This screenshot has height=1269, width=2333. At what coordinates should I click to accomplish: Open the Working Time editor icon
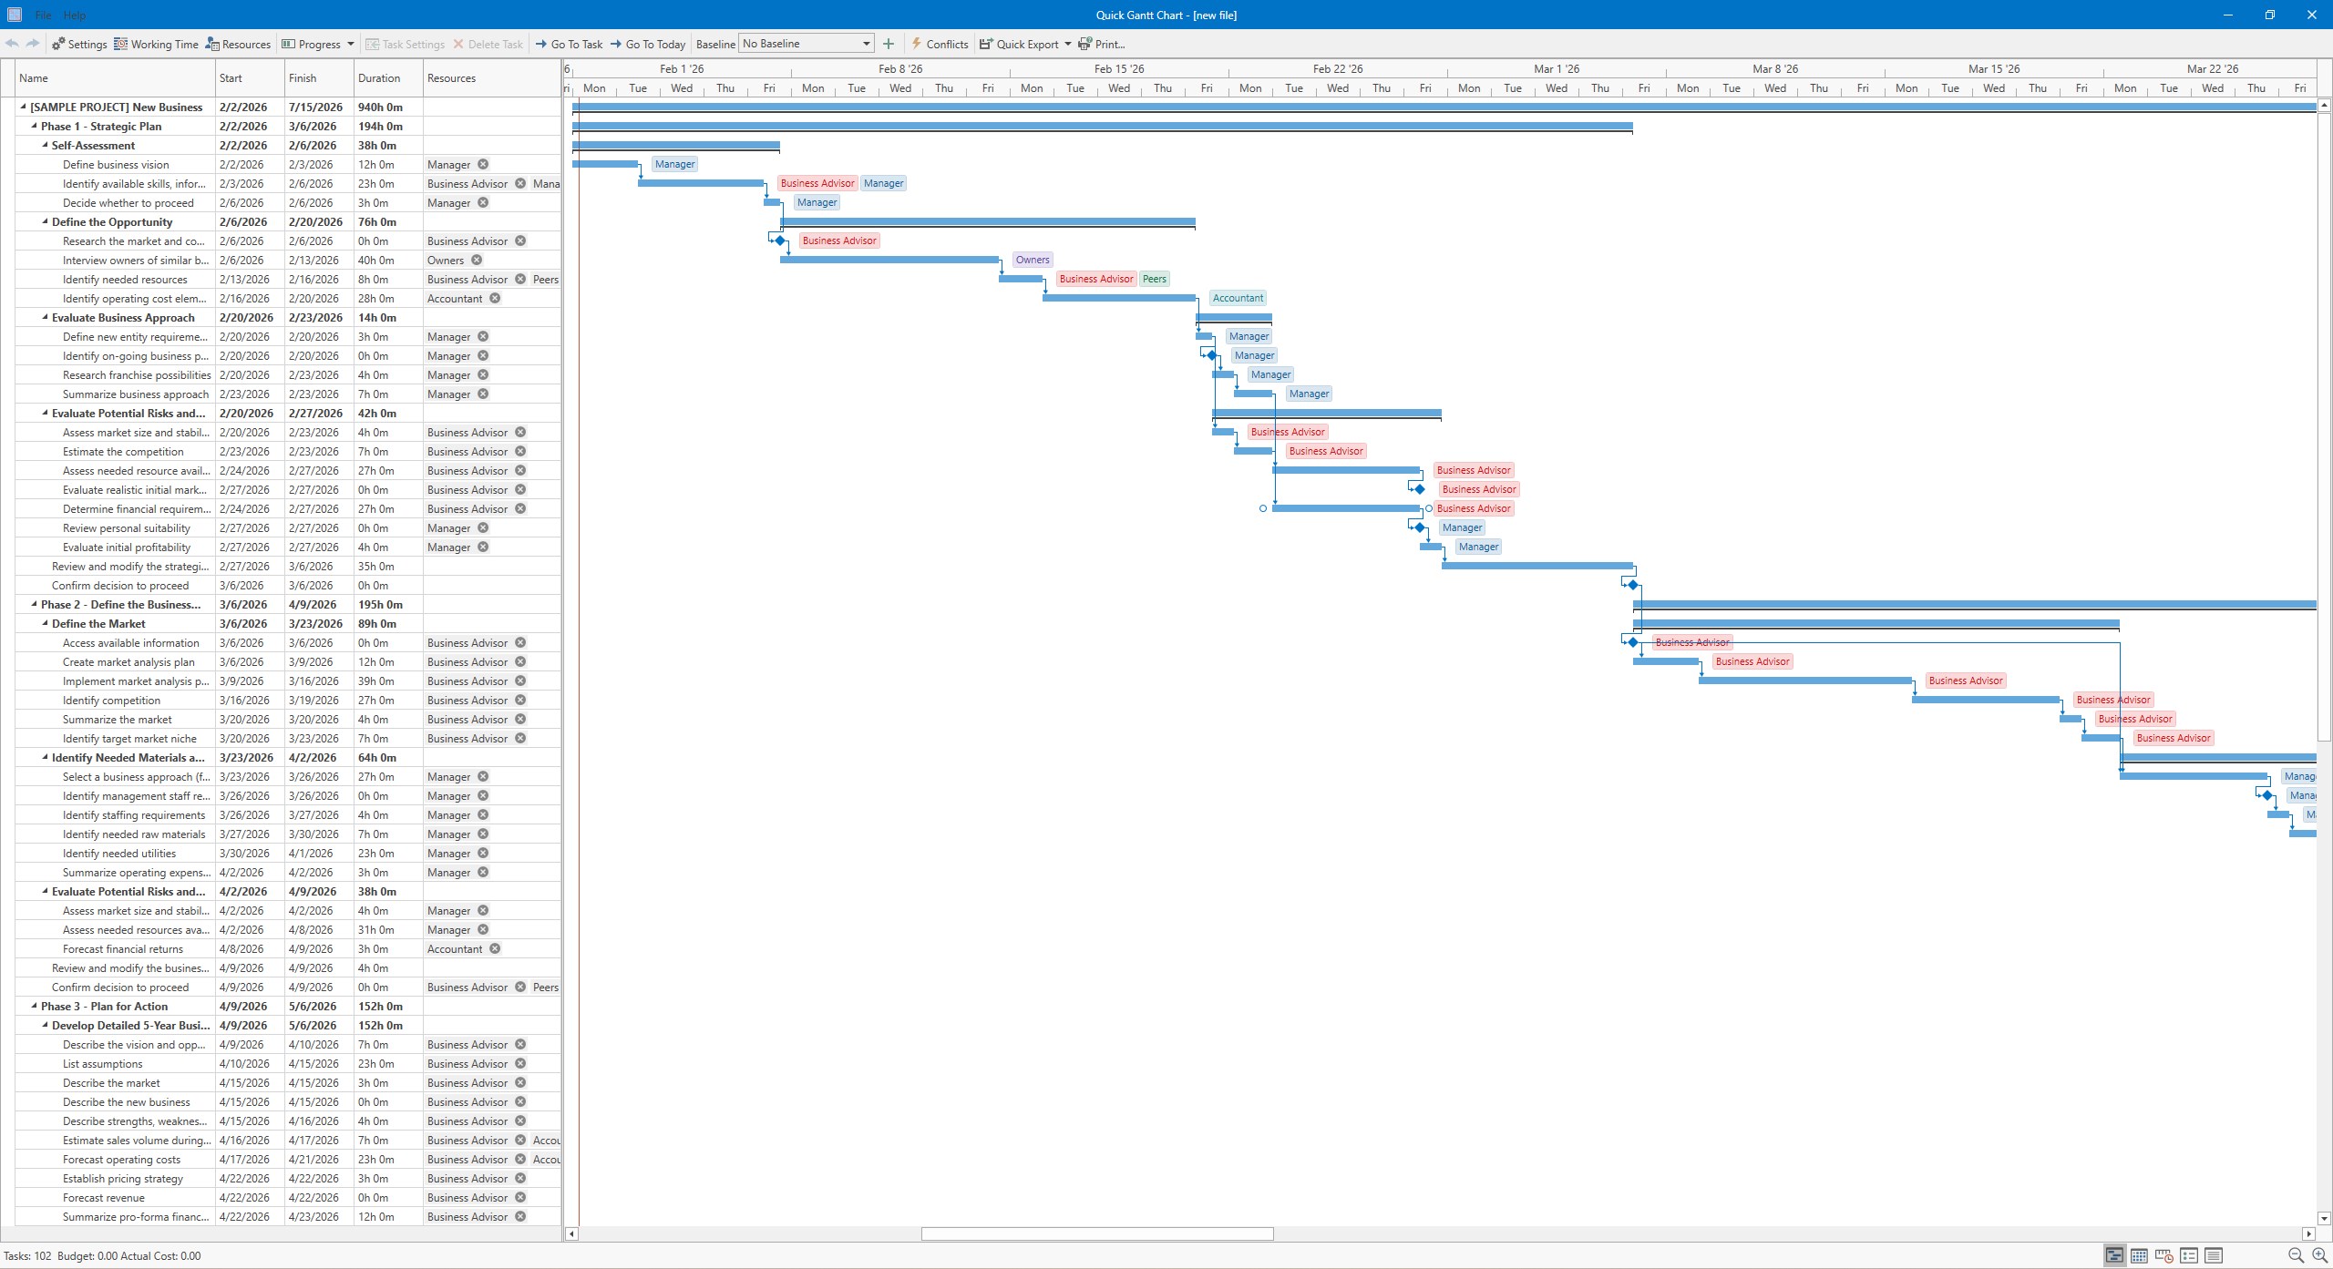click(121, 43)
